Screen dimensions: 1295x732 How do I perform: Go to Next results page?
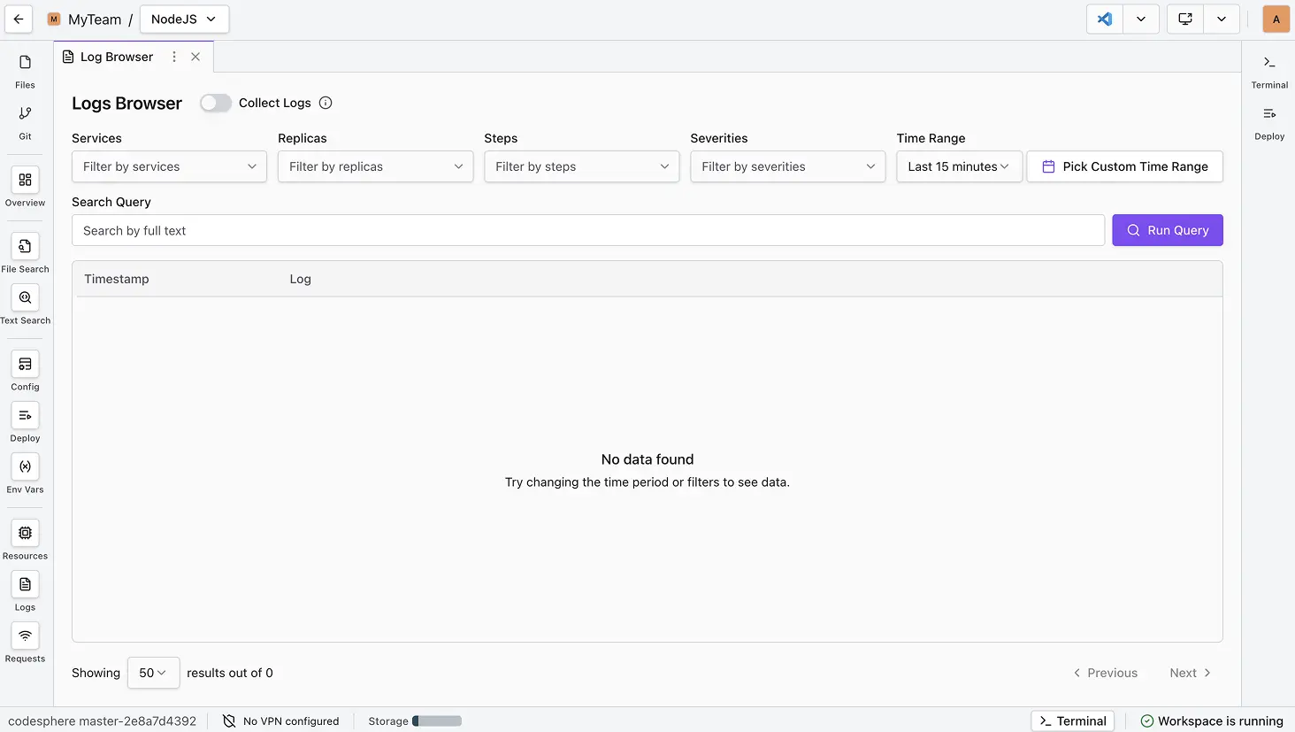click(x=1190, y=673)
